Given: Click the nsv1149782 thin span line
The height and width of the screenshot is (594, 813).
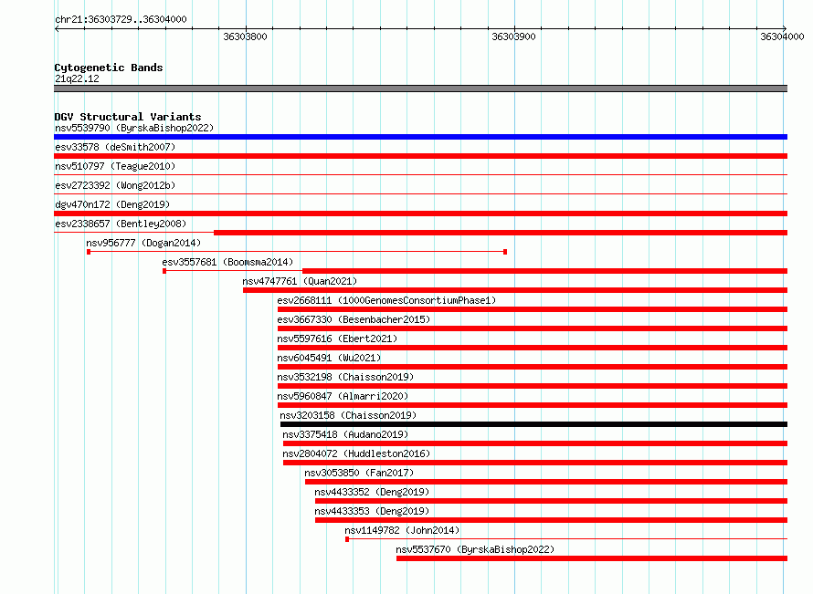Looking at the screenshot, I should click(566, 539).
